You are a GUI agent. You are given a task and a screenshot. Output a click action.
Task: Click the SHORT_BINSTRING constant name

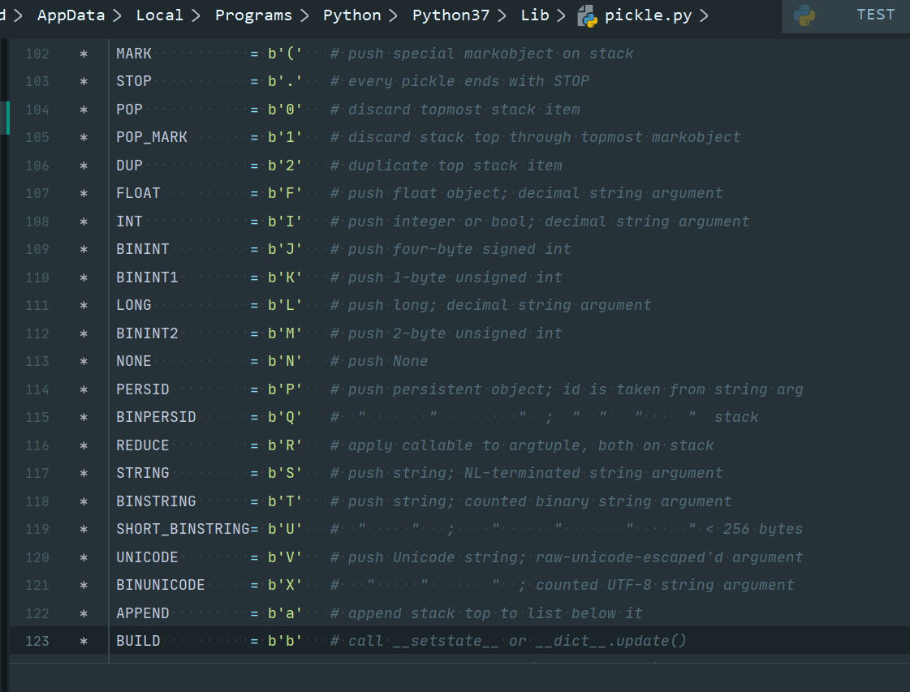click(x=183, y=529)
